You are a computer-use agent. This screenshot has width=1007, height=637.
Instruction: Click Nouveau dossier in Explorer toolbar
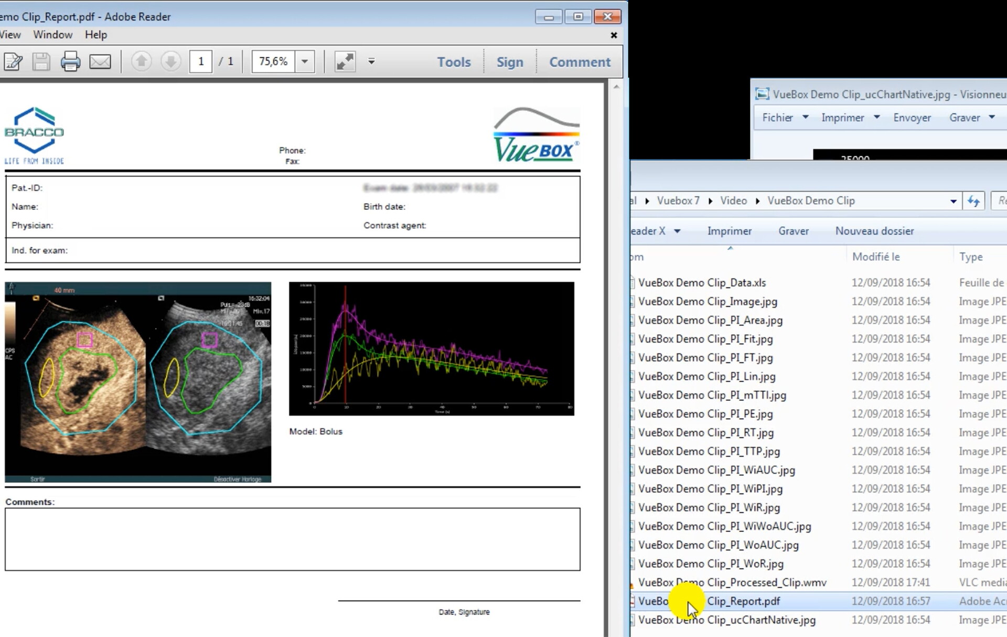[x=874, y=231]
